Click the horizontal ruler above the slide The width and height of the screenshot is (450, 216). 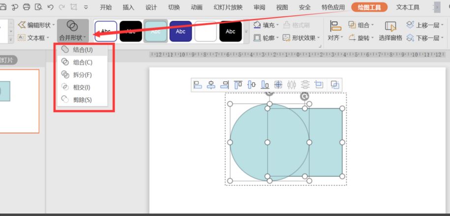tap(298, 54)
